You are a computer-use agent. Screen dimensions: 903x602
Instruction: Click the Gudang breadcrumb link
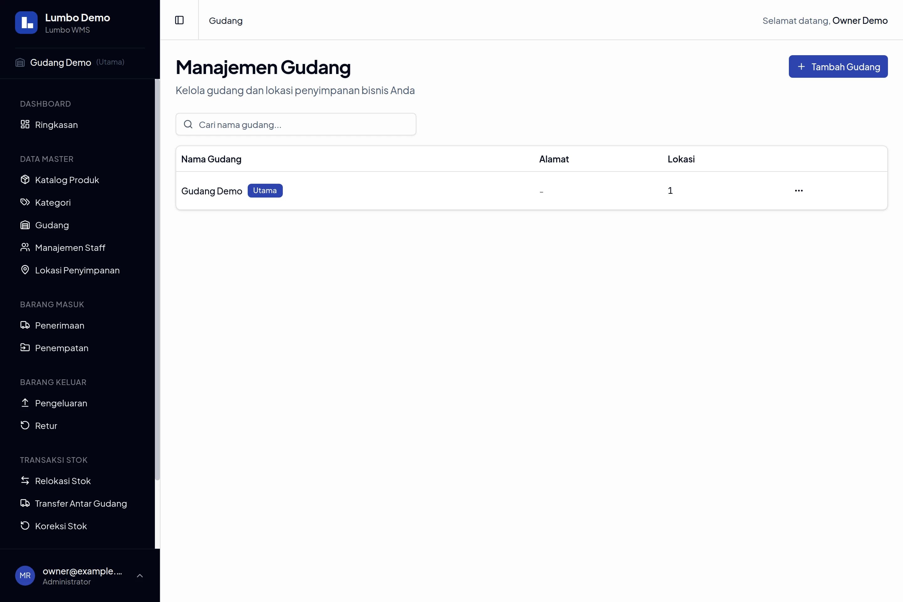point(226,21)
